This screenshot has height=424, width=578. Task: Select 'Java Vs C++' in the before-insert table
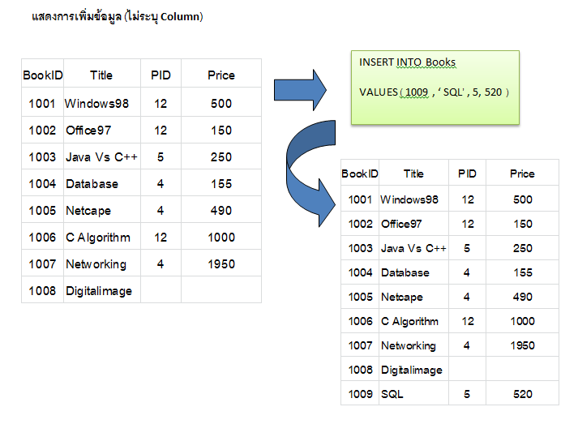101,157
